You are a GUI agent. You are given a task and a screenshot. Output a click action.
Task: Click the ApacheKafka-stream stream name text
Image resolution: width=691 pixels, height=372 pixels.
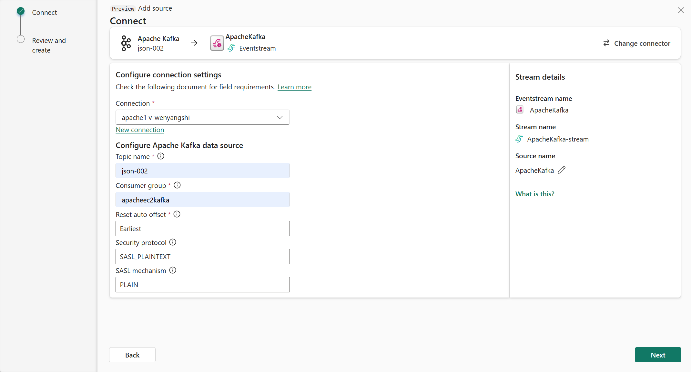(x=558, y=139)
